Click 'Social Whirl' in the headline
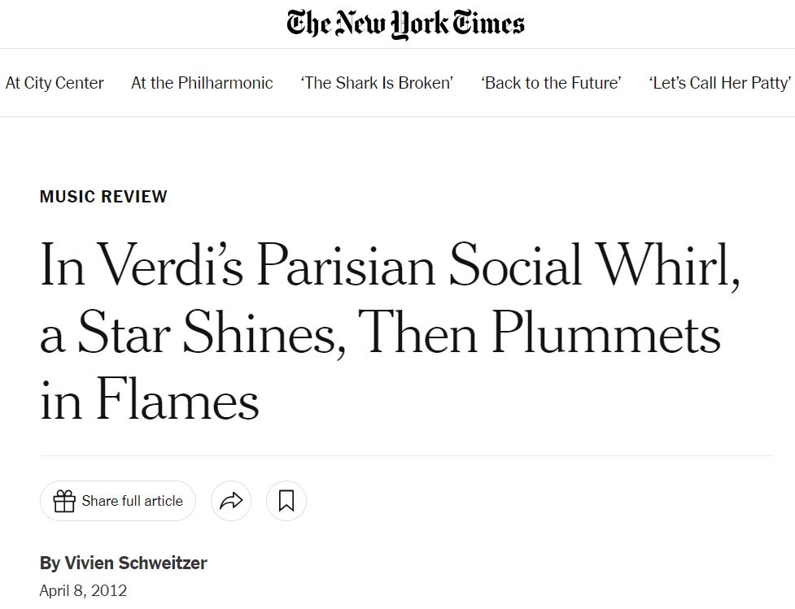Screen dimensions: 795x609 click(x=594, y=266)
